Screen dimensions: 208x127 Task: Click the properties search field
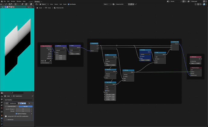pyautogui.click(x=17, y=93)
